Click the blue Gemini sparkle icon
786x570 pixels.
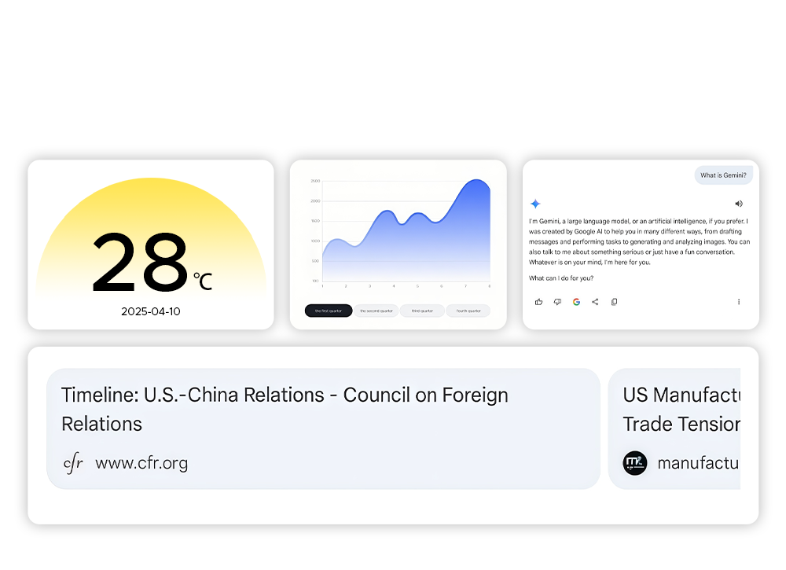click(x=535, y=204)
